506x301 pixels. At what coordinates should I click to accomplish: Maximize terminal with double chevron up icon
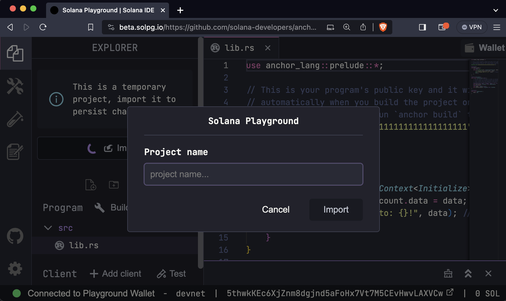pyautogui.click(x=468, y=273)
